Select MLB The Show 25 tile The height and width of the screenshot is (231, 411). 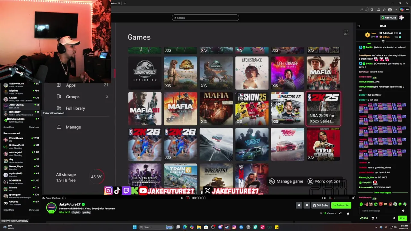(252, 108)
